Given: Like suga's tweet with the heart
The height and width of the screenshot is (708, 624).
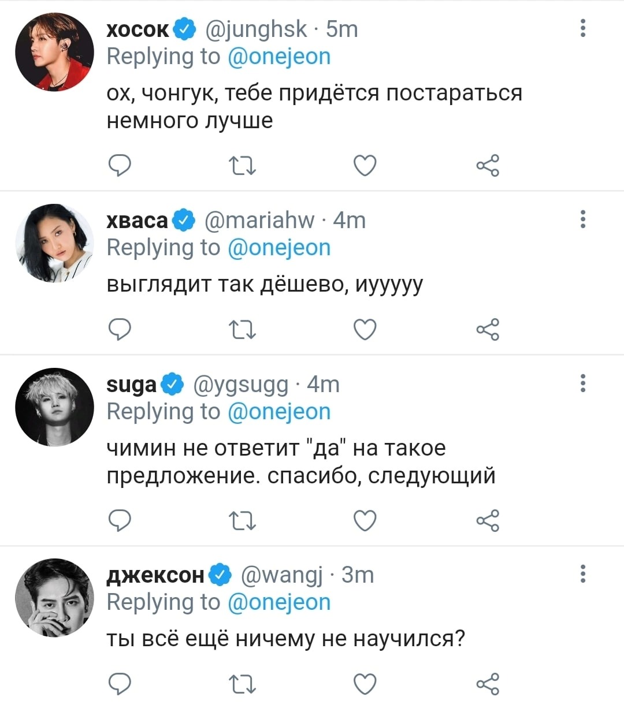Looking at the screenshot, I should point(365,521).
